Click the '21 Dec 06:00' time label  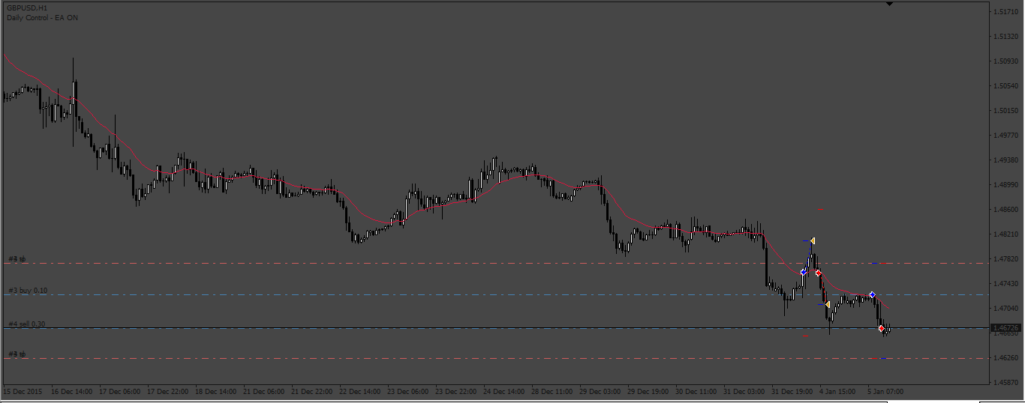(264, 392)
